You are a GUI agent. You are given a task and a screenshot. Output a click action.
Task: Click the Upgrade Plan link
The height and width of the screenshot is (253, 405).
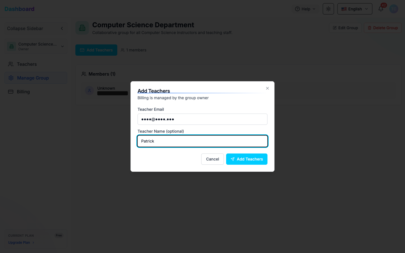tap(19, 243)
